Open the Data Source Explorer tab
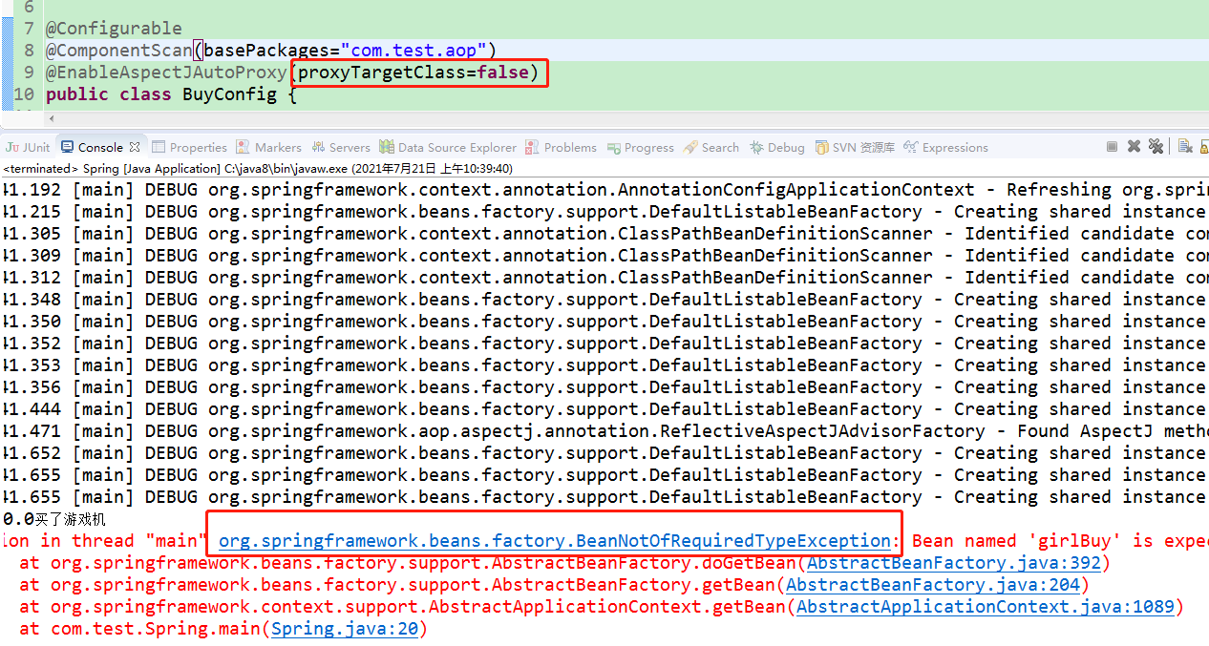Screen dimensions: 1209x646 point(447,147)
